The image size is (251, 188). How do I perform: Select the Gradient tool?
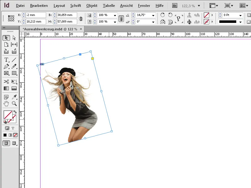pos(6,89)
